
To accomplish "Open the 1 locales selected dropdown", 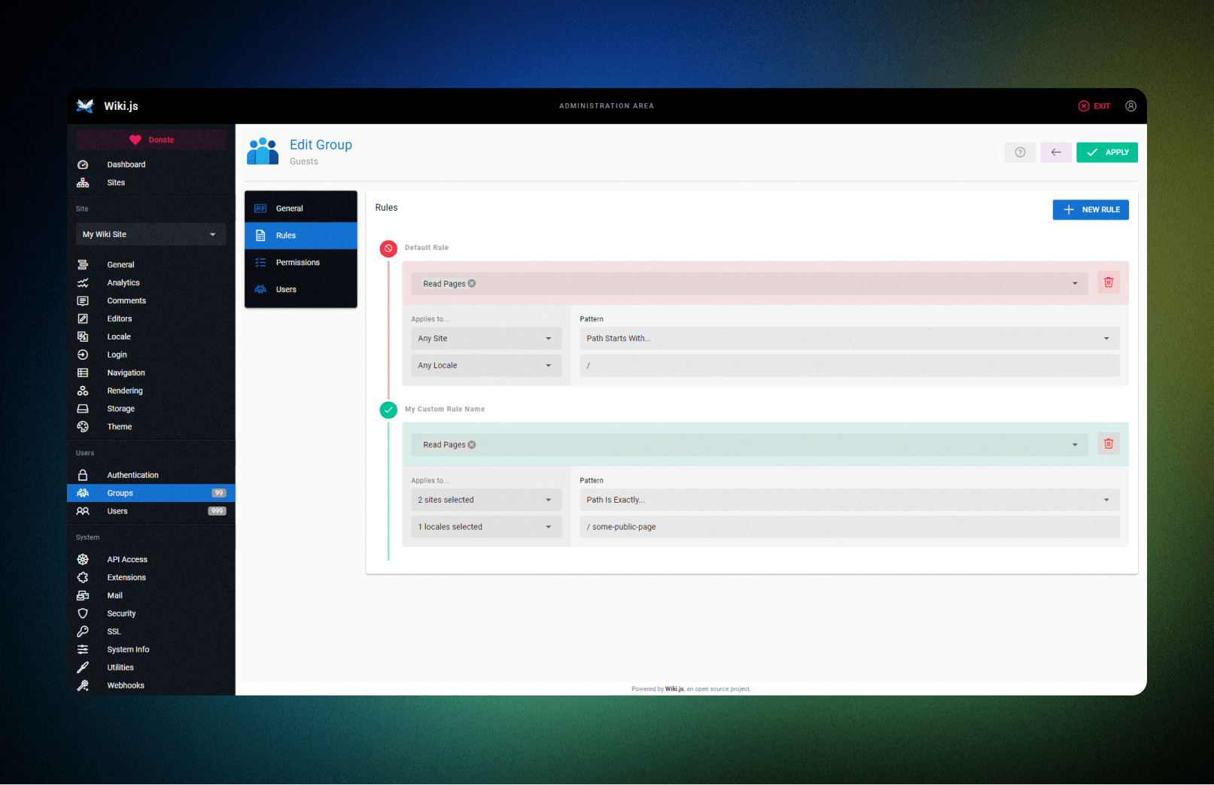I will pos(486,527).
